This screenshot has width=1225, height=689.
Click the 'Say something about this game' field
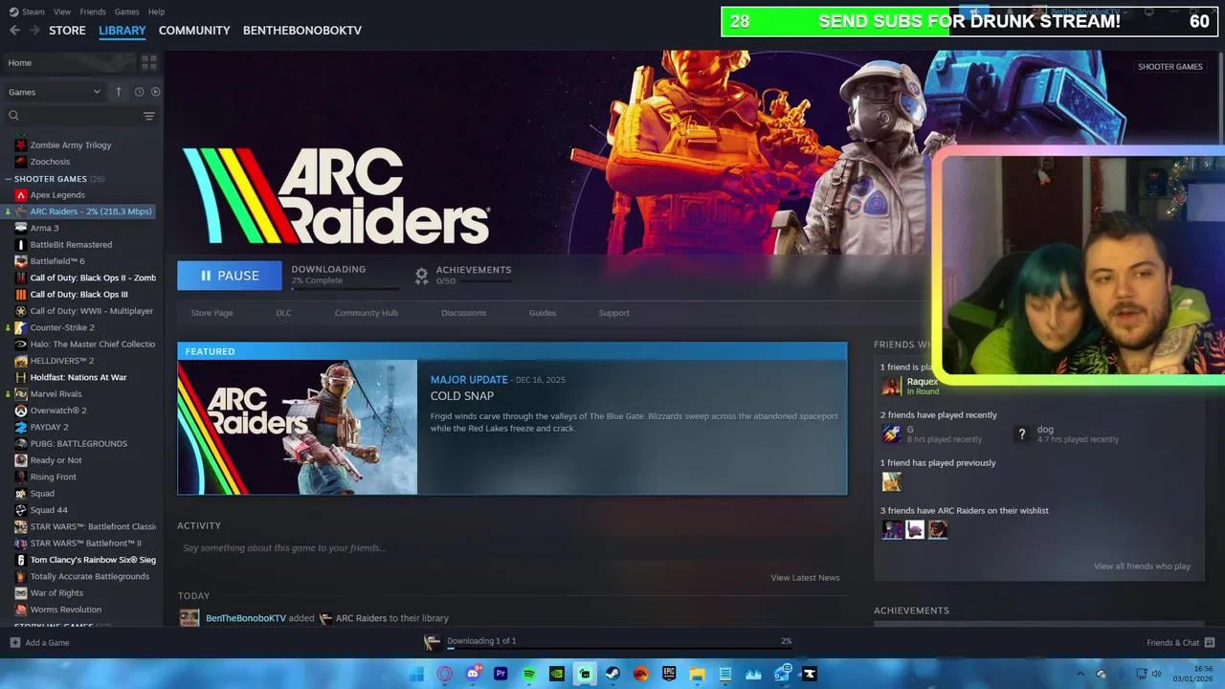[x=284, y=548]
